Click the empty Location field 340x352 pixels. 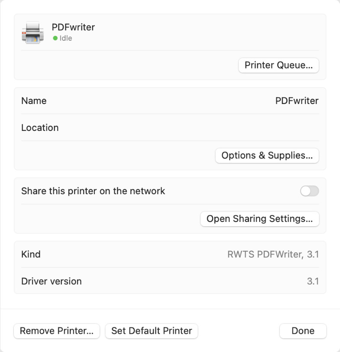coord(188,128)
